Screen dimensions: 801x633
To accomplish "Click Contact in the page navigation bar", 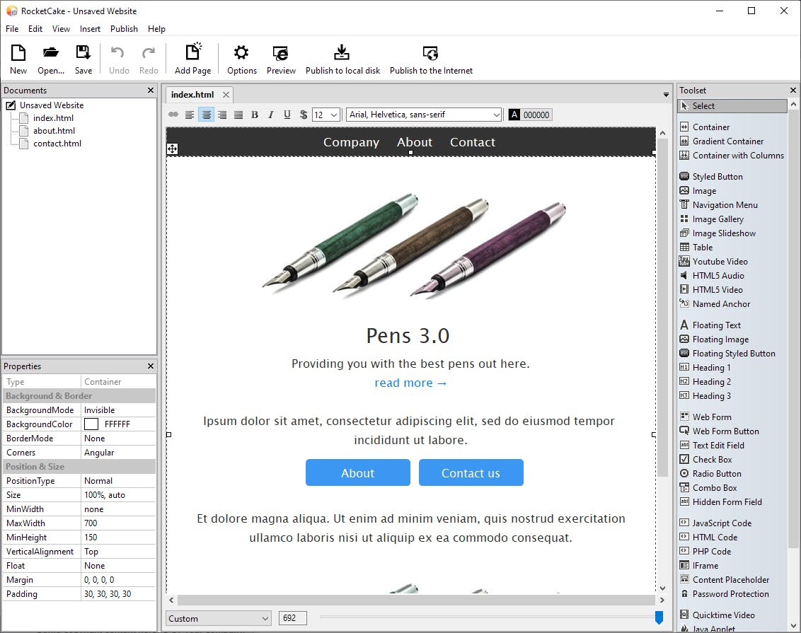I will click(473, 142).
